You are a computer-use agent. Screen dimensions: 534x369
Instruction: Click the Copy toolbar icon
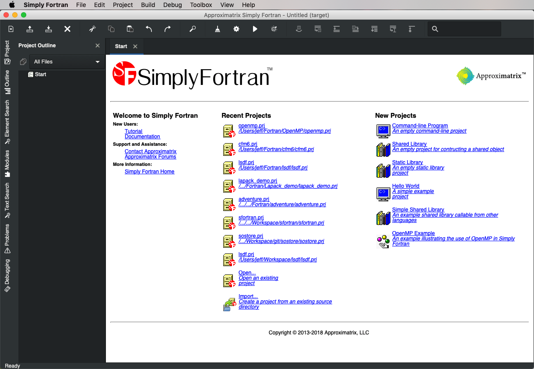tap(111, 29)
